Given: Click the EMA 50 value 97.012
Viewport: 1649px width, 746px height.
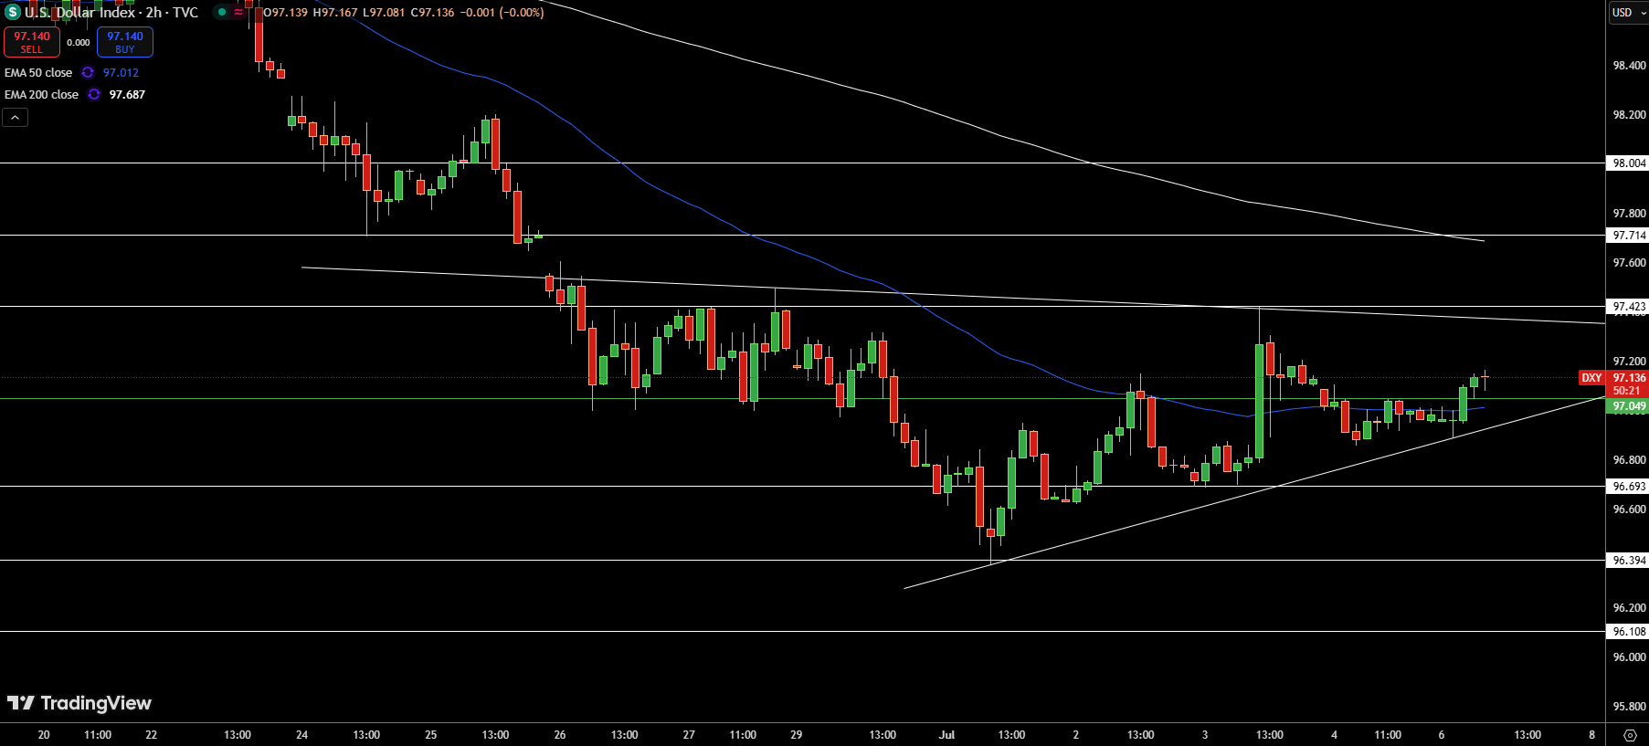Looking at the screenshot, I should pyautogui.click(x=121, y=73).
